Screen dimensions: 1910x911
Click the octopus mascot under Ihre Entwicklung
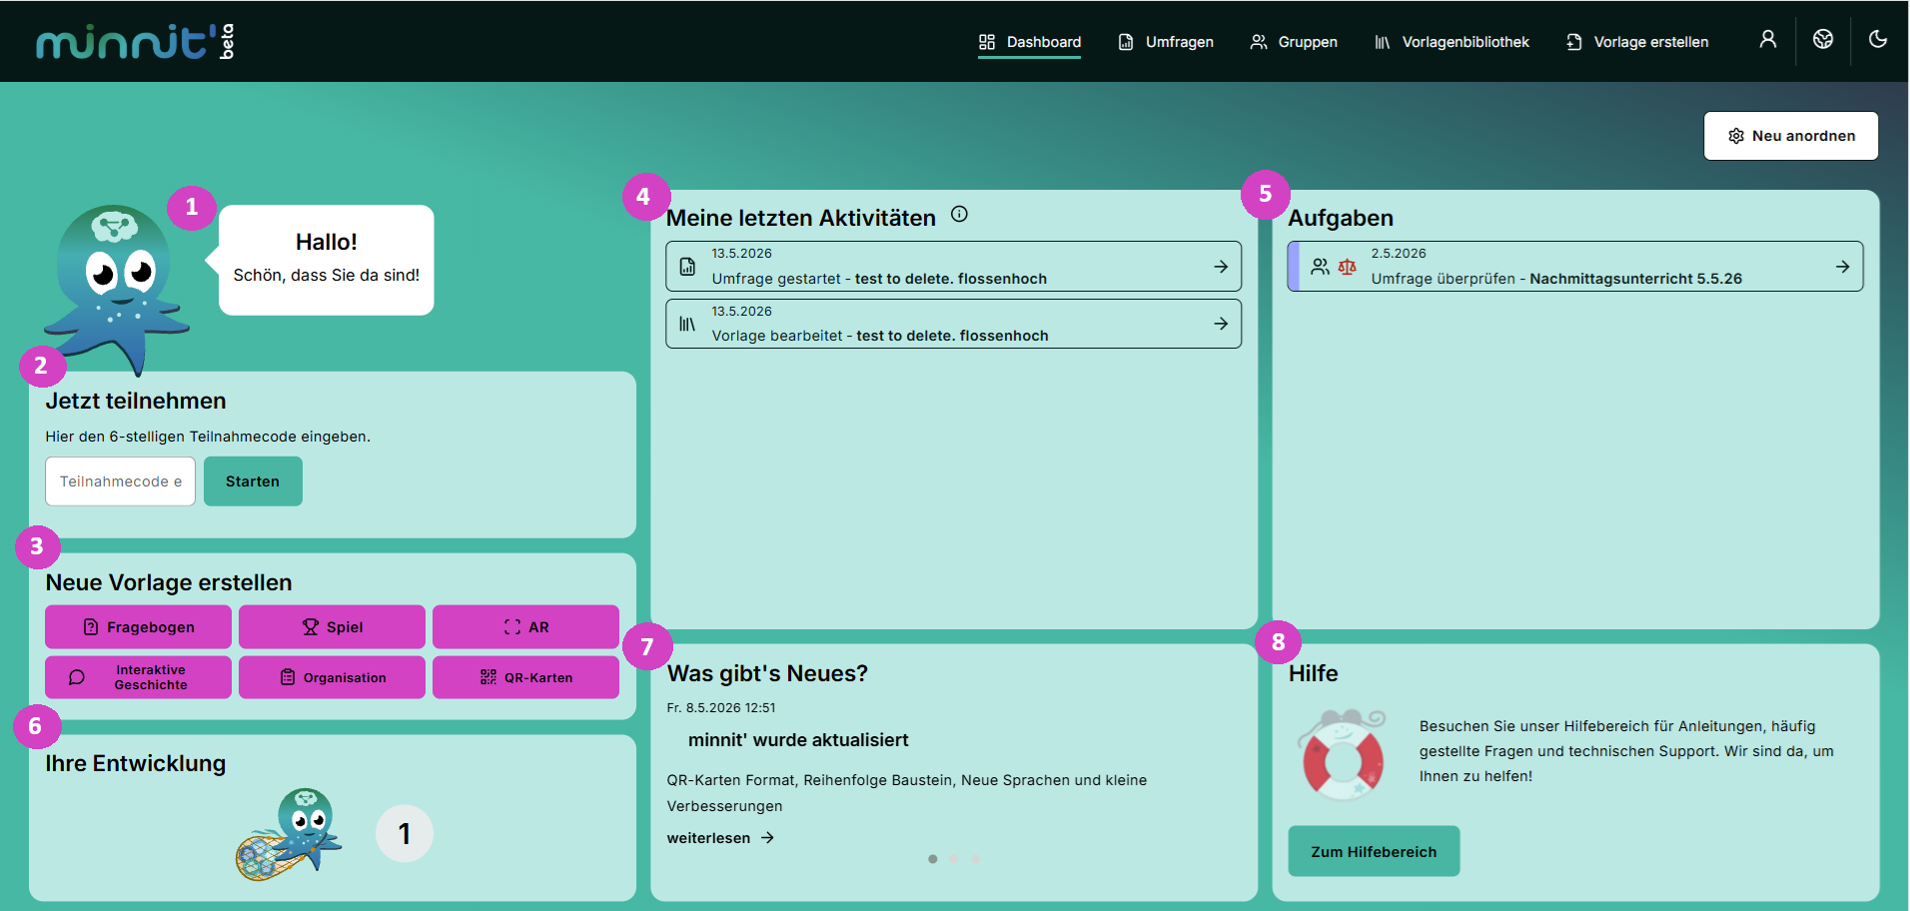click(289, 833)
